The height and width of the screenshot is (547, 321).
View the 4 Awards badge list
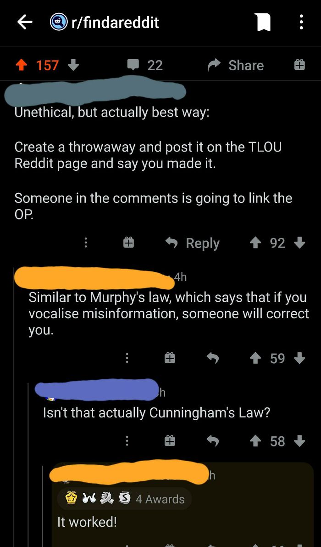pos(125,499)
